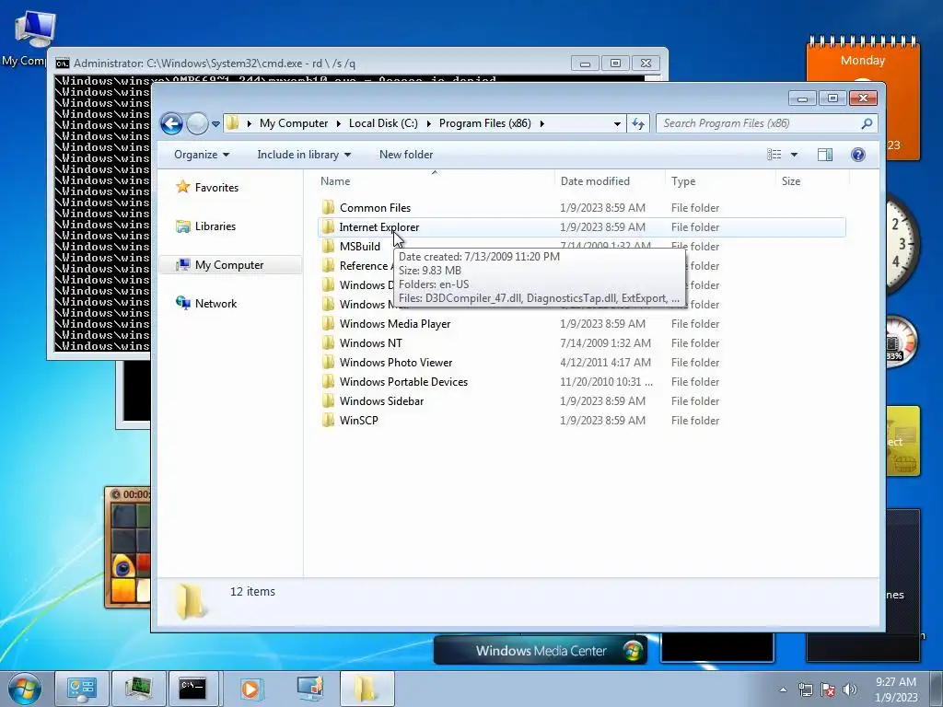943x707 pixels.
Task: Click Local Disk (C:) breadcrumb
Action: (x=383, y=123)
